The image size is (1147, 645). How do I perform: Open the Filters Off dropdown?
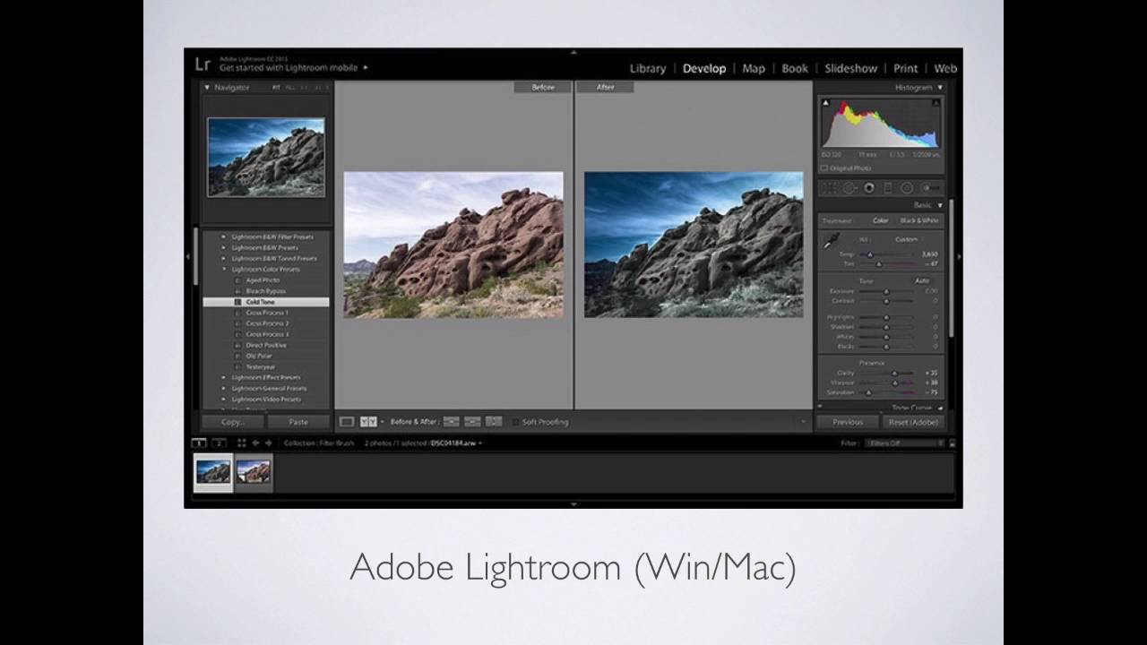click(905, 443)
